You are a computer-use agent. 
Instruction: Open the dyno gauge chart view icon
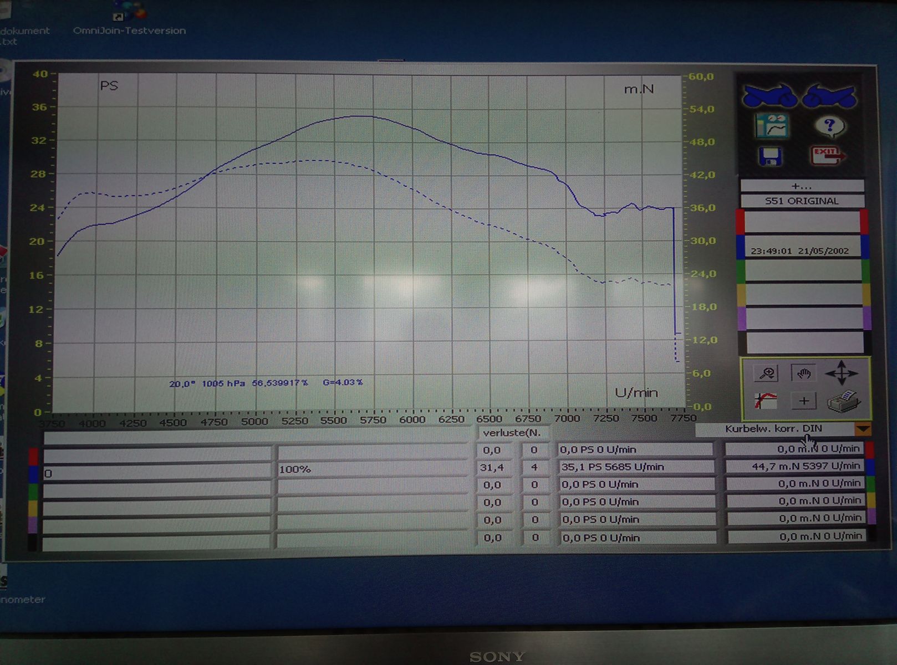pos(772,126)
